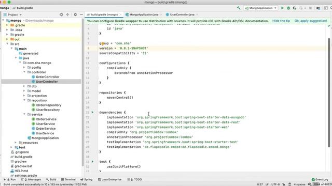Expand the dto package
Screen dimensions: 332x186
coord(24,86)
